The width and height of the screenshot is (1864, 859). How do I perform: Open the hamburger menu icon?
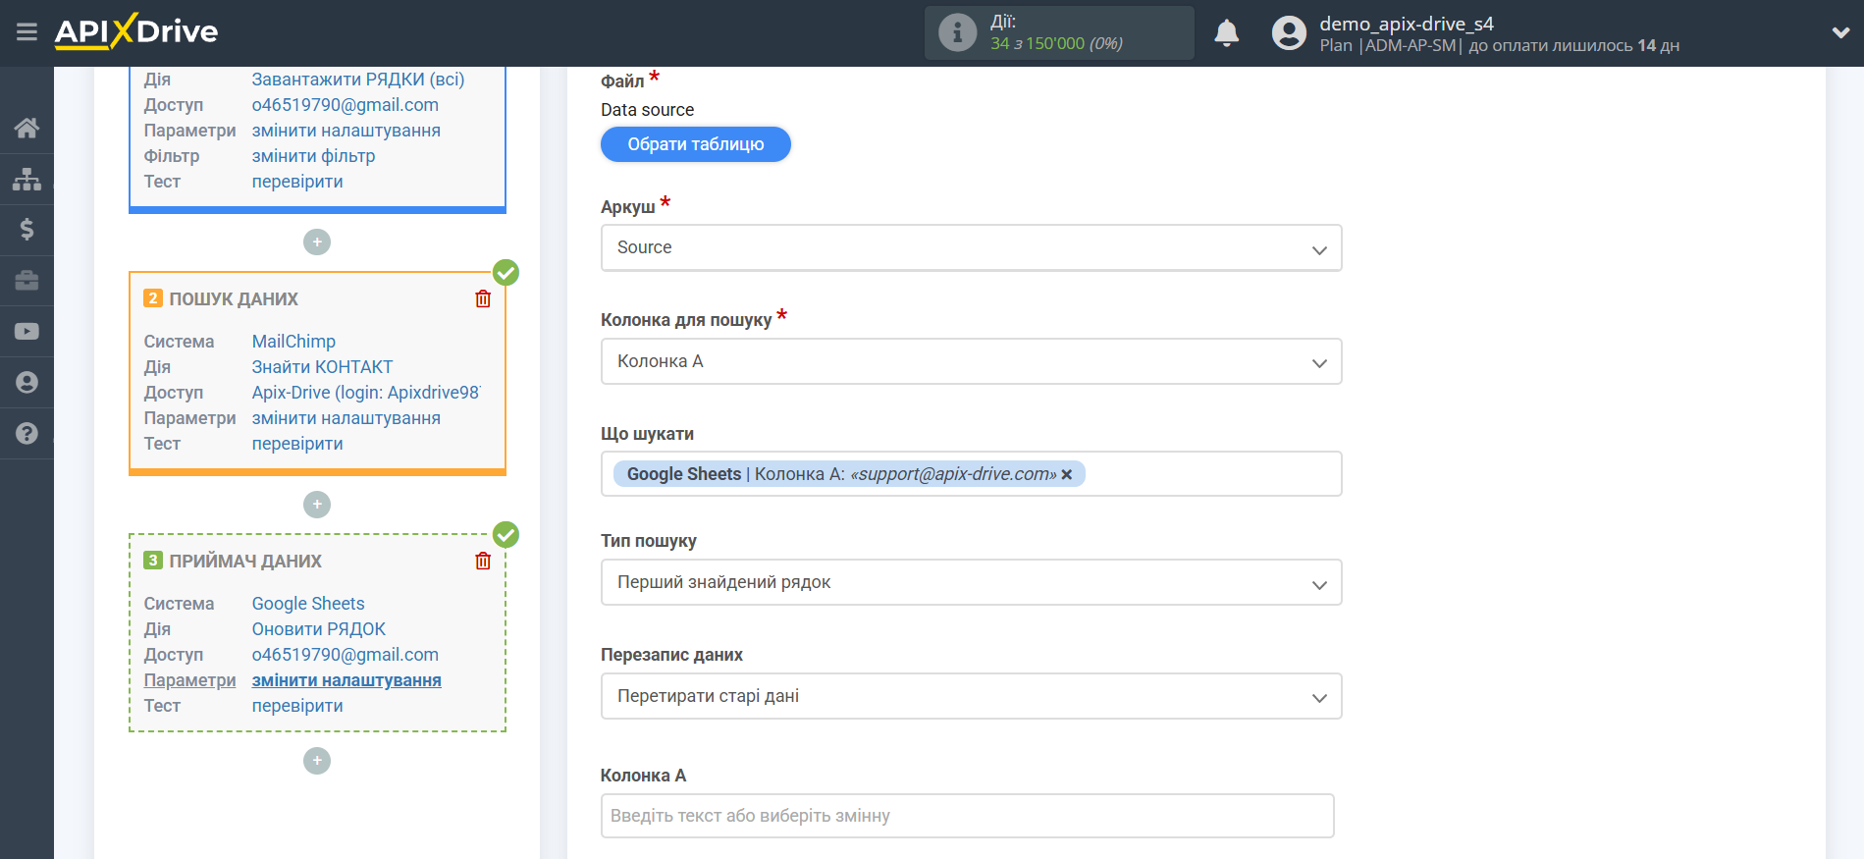click(x=27, y=32)
